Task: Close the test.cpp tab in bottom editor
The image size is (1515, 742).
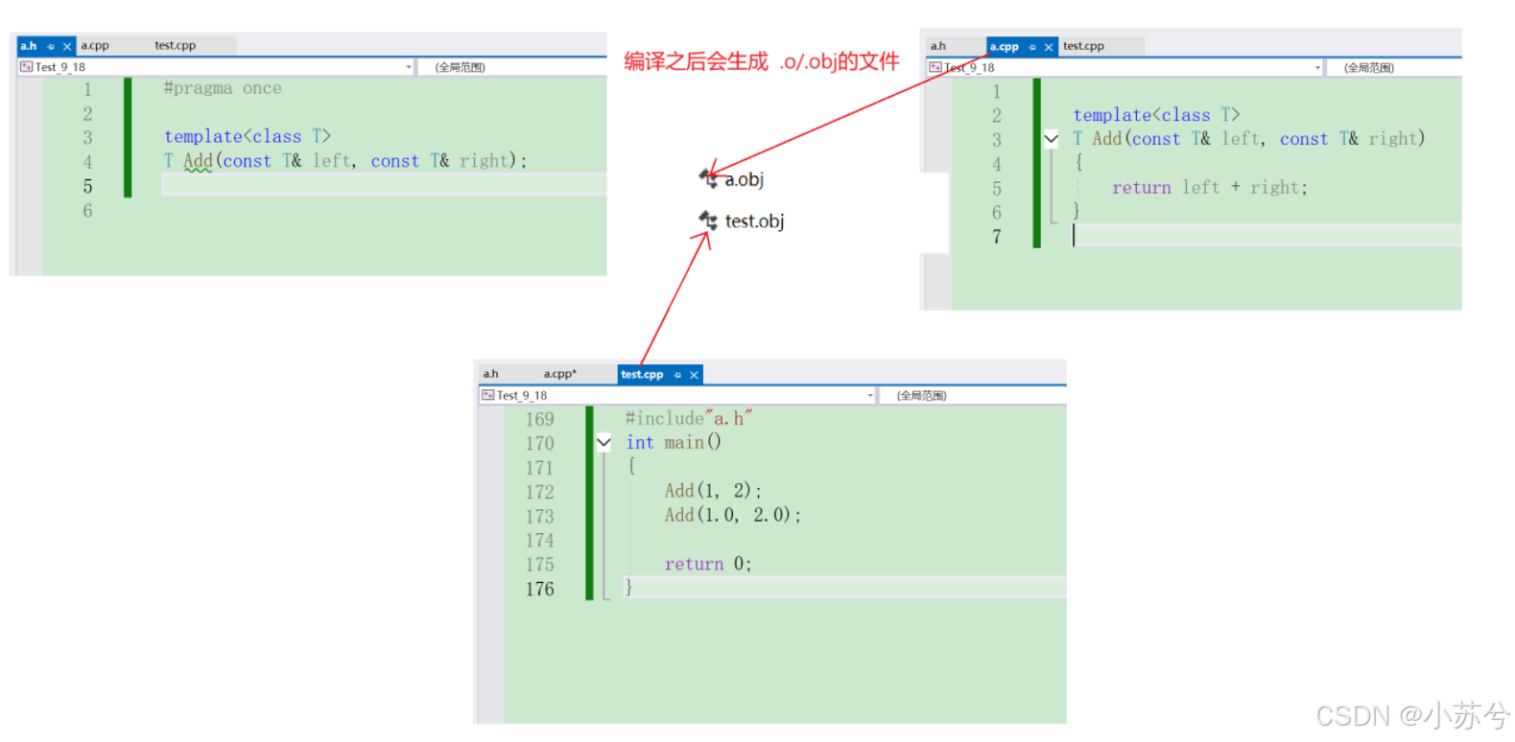Action: [x=694, y=375]
